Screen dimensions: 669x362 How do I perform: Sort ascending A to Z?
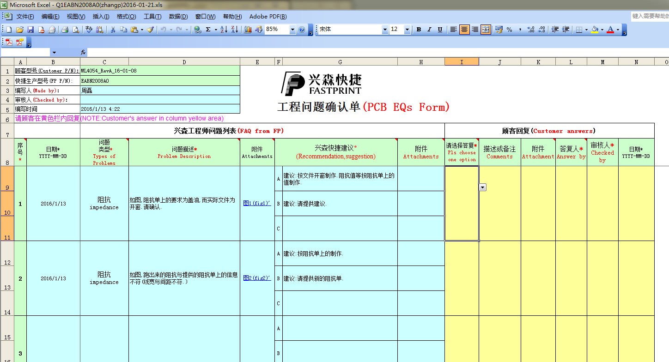pos(224,30)
